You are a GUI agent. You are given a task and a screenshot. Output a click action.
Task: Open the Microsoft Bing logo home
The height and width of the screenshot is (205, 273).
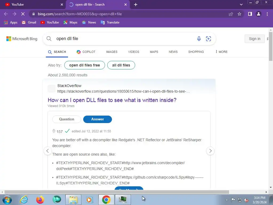tap(22, 39)
